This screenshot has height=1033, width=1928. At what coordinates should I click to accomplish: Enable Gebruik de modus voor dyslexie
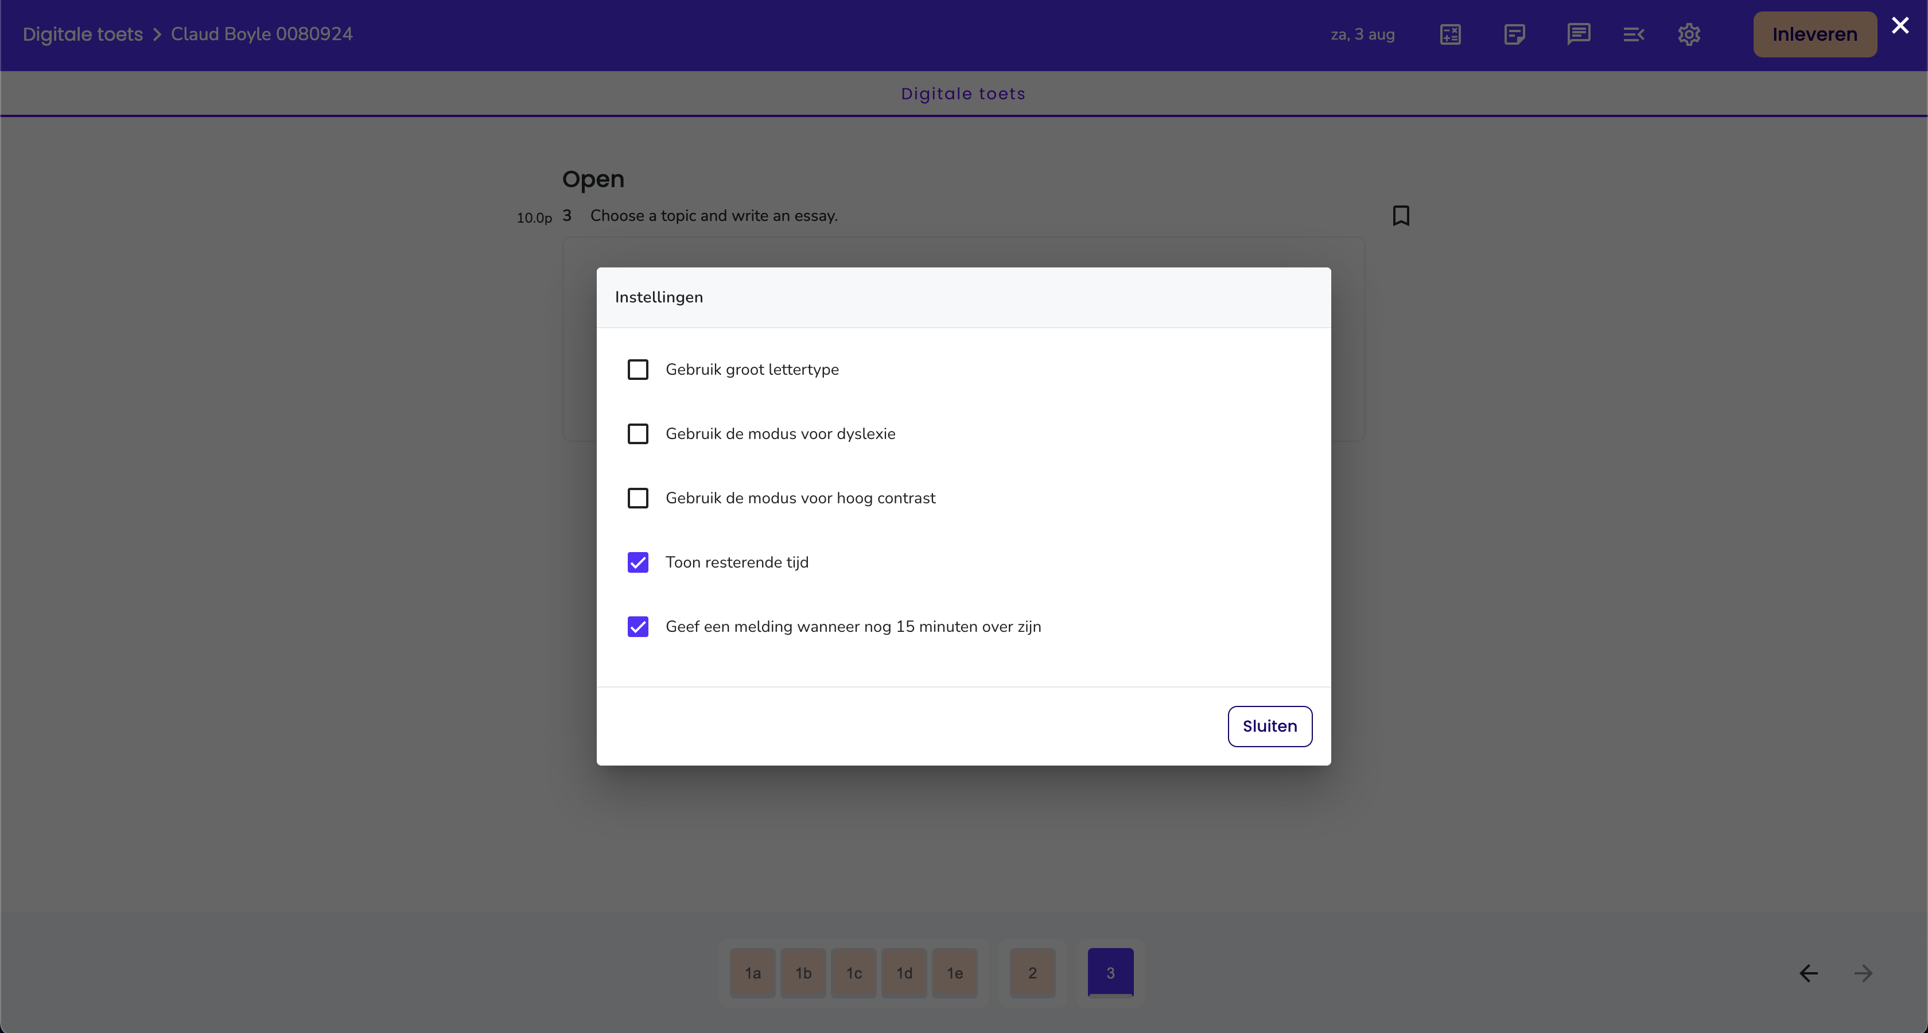pos(638,434)
